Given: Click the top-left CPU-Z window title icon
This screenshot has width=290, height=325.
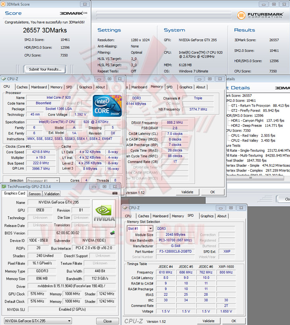Looking at the screenshot, I should point(4,79).
